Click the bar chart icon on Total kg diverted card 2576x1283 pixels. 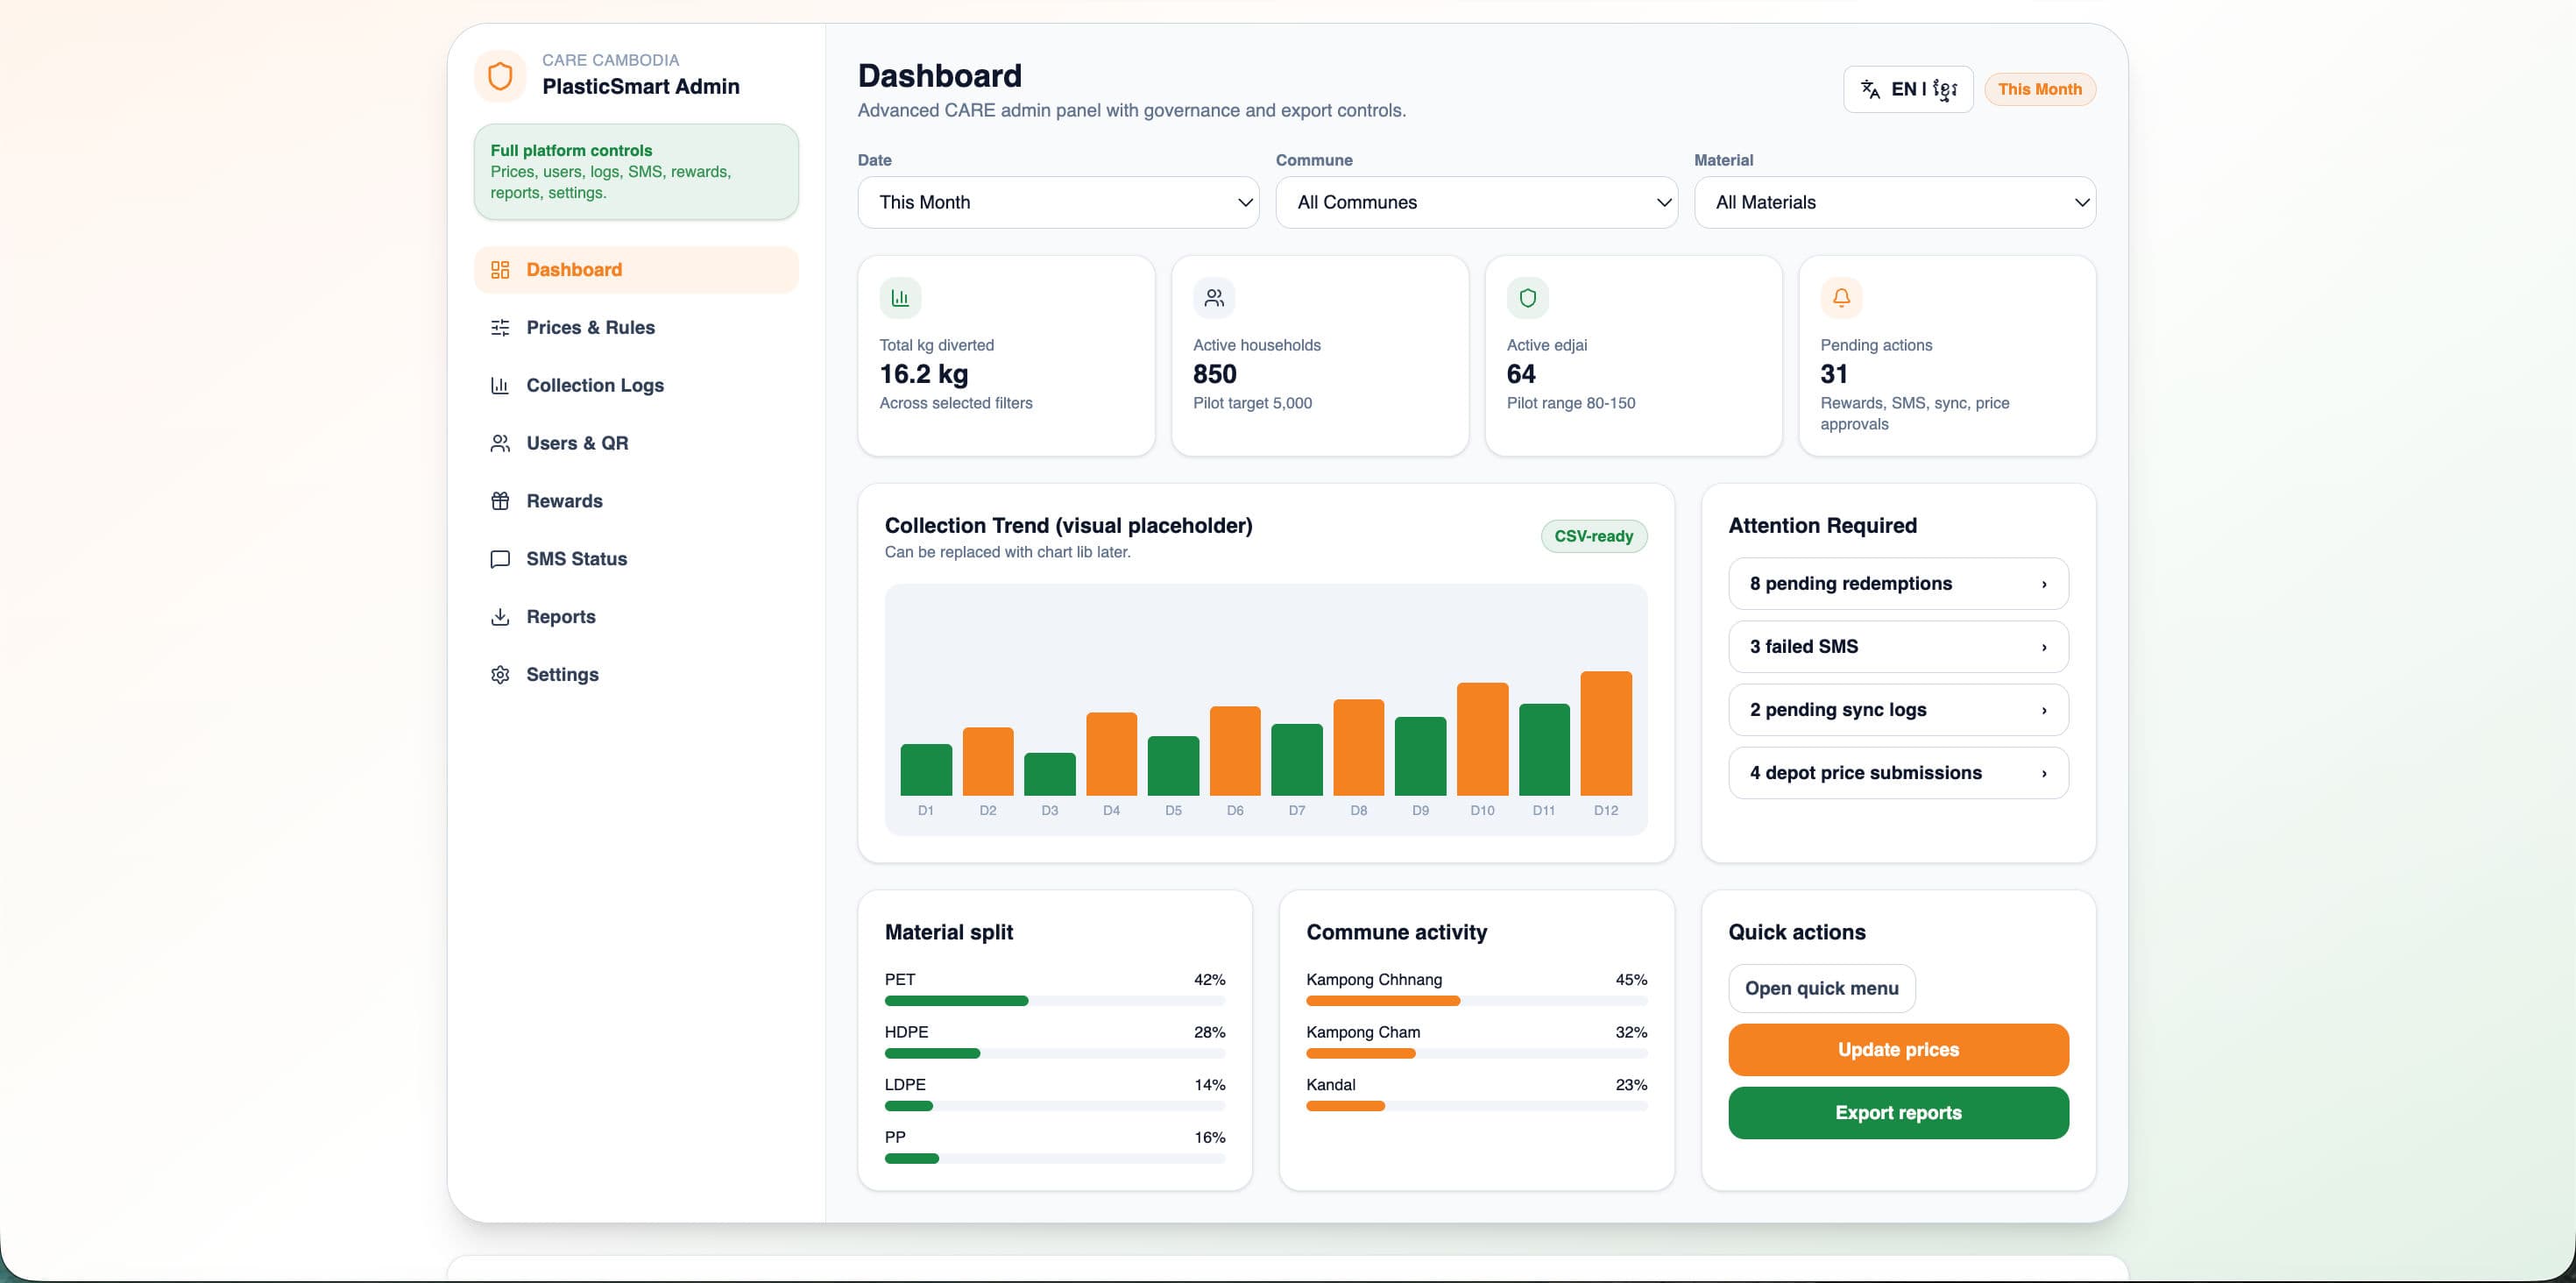[x=900, y=298]
